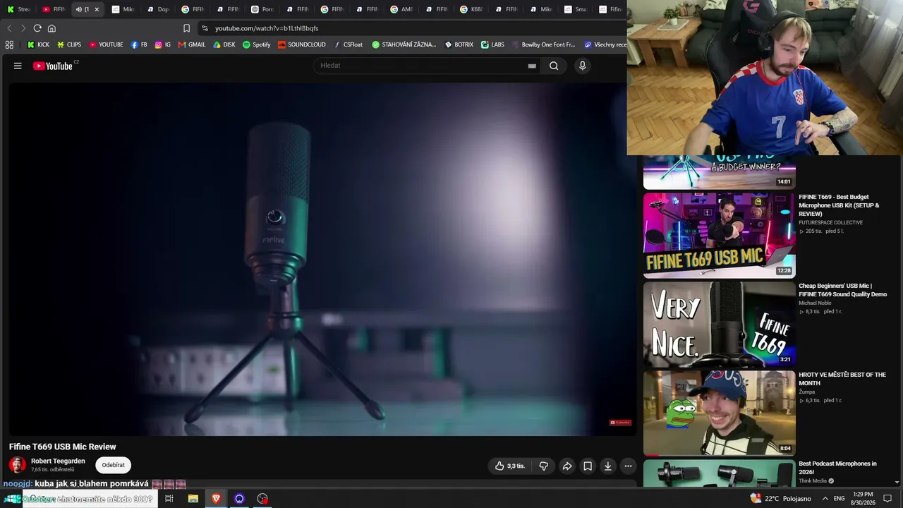This screenshot has height=508, width=903.
Task: Start YouTube voice search with microphone
Action: coord(582,66)
